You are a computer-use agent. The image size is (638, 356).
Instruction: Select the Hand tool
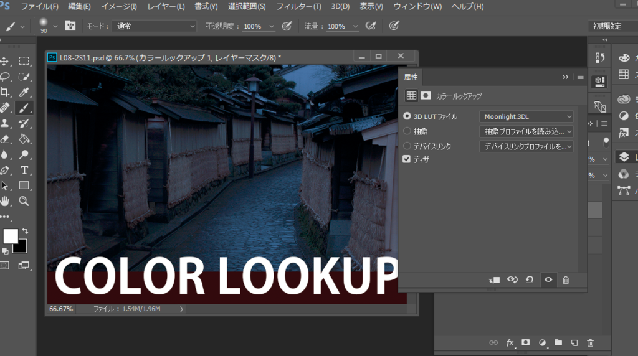[5, 201]
